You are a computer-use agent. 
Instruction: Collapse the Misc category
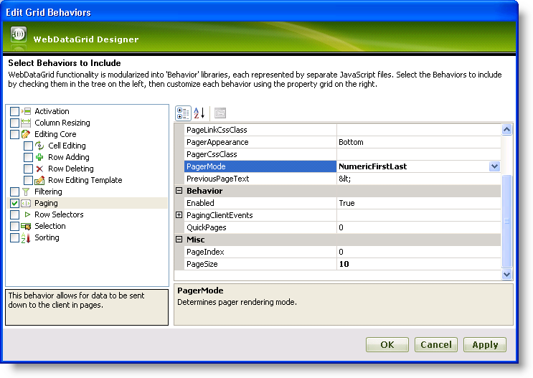[179, 240]
